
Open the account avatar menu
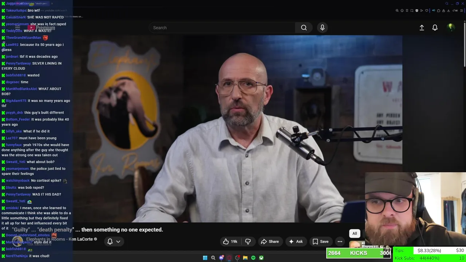point(450,27)
